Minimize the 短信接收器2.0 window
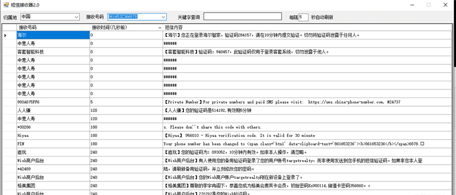The width and height of the screenshot is (456, 195). point(412,5)
